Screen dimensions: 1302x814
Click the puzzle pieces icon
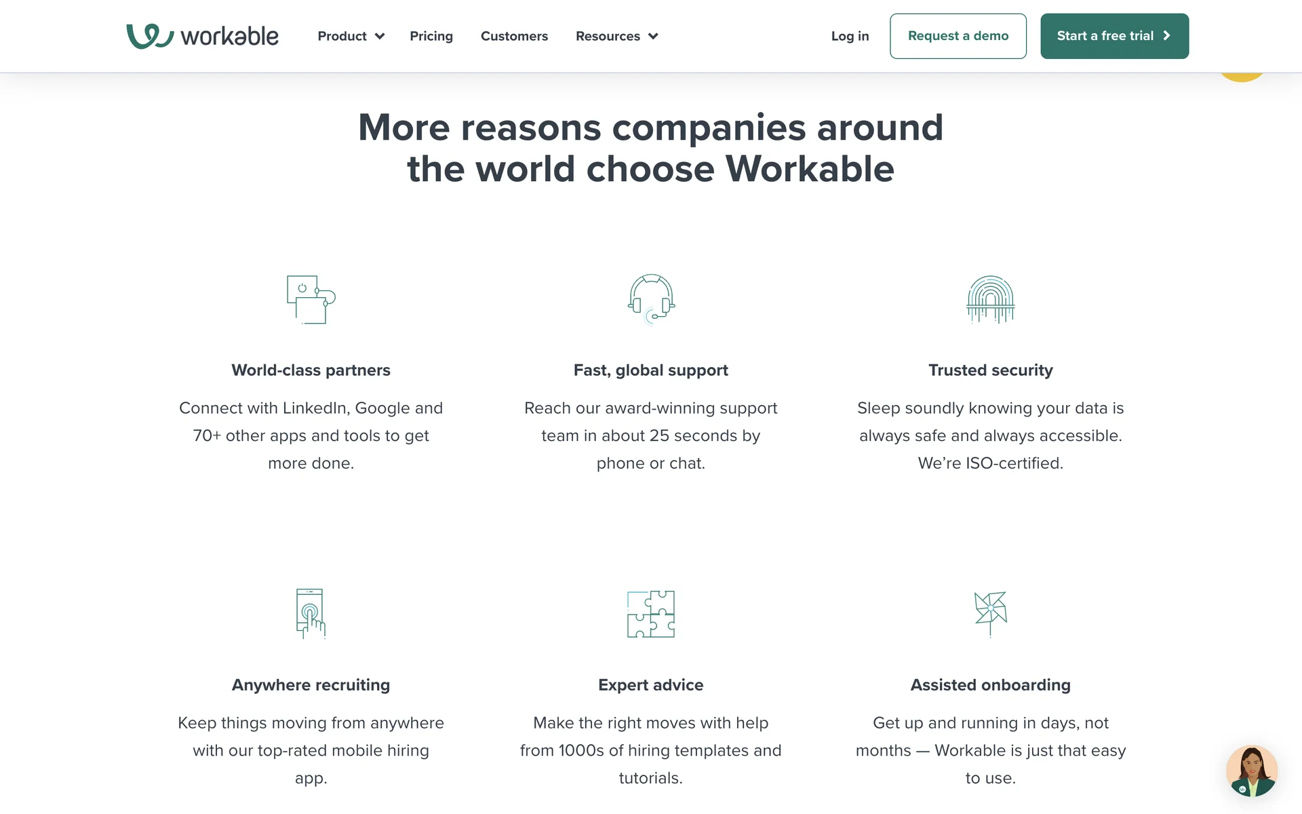(x=651, y=614)
